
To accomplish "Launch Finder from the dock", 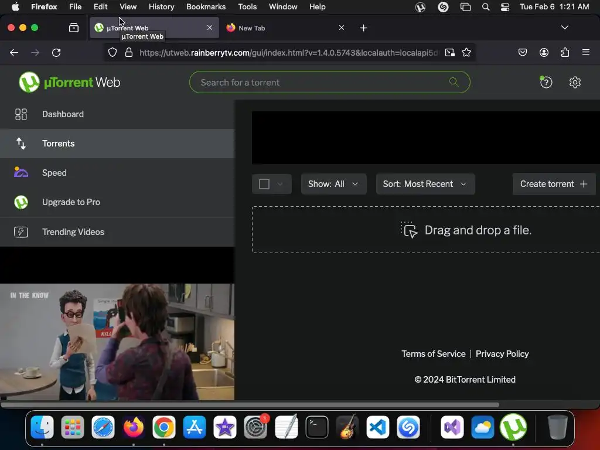I will 42,427.
